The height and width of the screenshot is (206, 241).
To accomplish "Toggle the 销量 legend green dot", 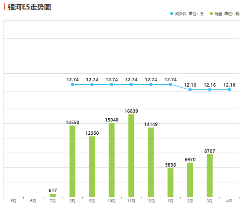I will click(x=211, y=14).
